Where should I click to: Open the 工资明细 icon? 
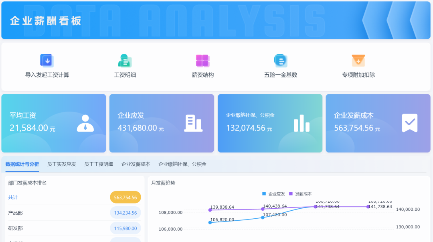point(125,61)
